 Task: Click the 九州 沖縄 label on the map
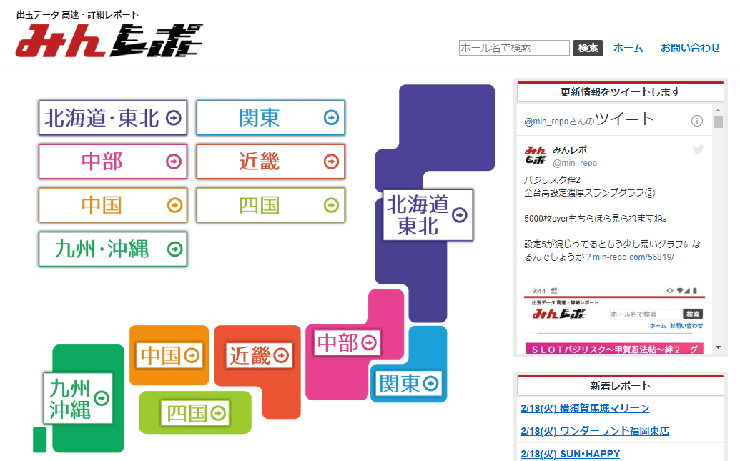pyautogui.click(x=79, y=399)
